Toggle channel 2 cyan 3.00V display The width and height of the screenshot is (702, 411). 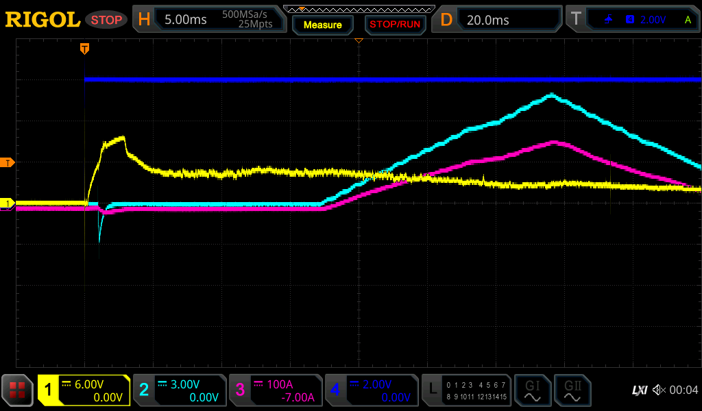pyautogui.click(x=180, y=390)
